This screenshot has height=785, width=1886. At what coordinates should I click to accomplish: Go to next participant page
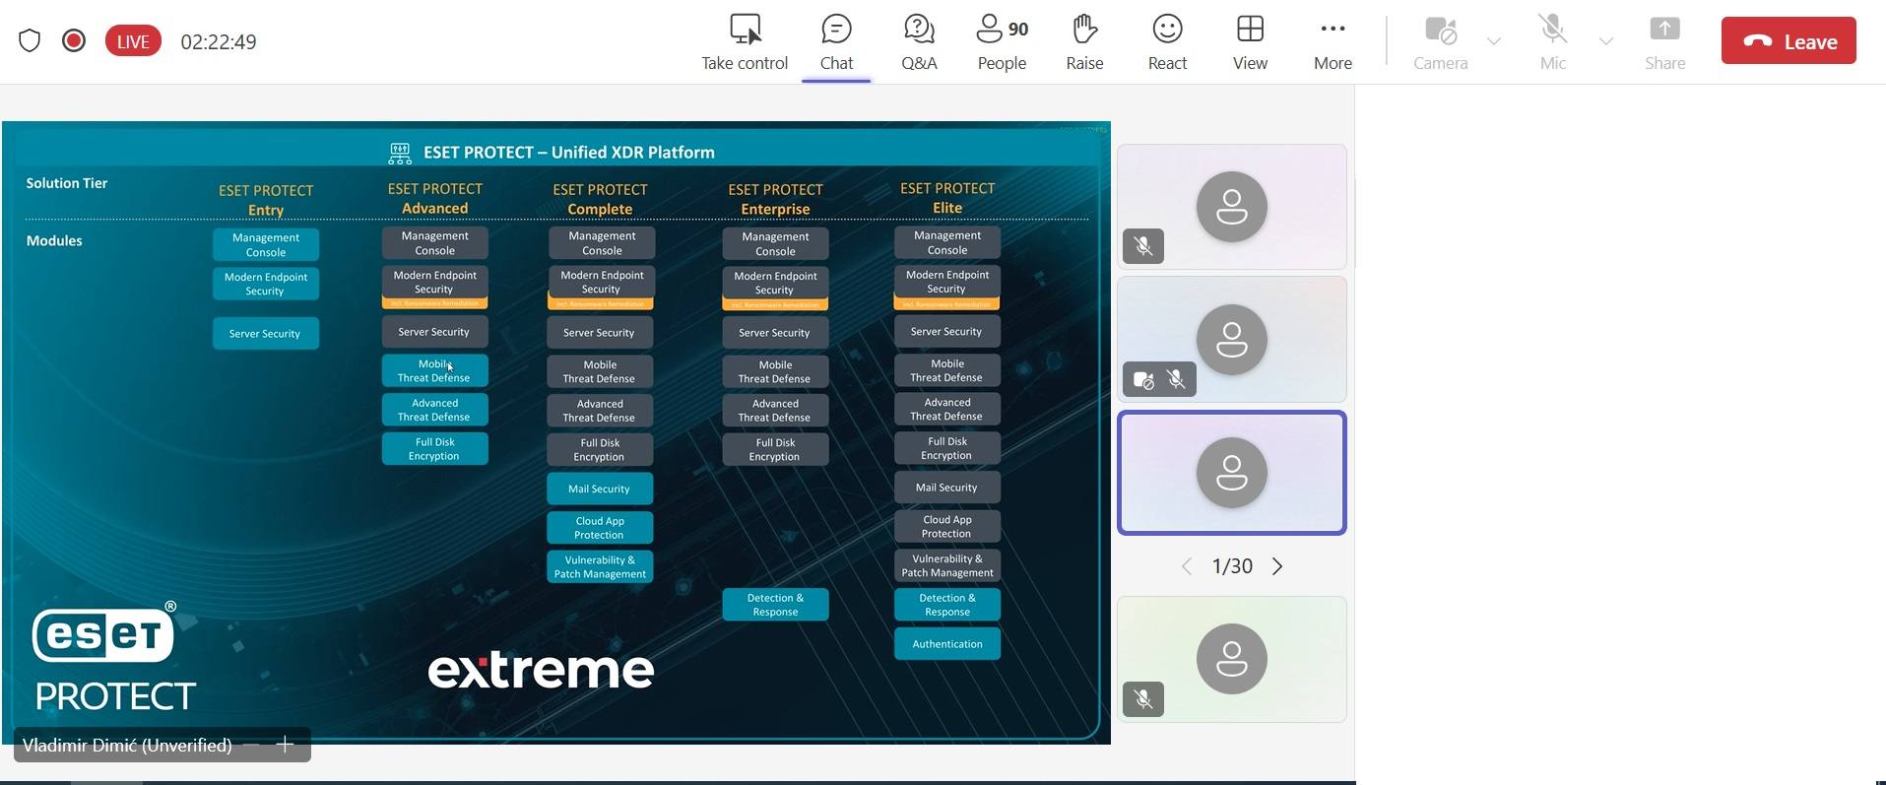(x=1277, y=566)
